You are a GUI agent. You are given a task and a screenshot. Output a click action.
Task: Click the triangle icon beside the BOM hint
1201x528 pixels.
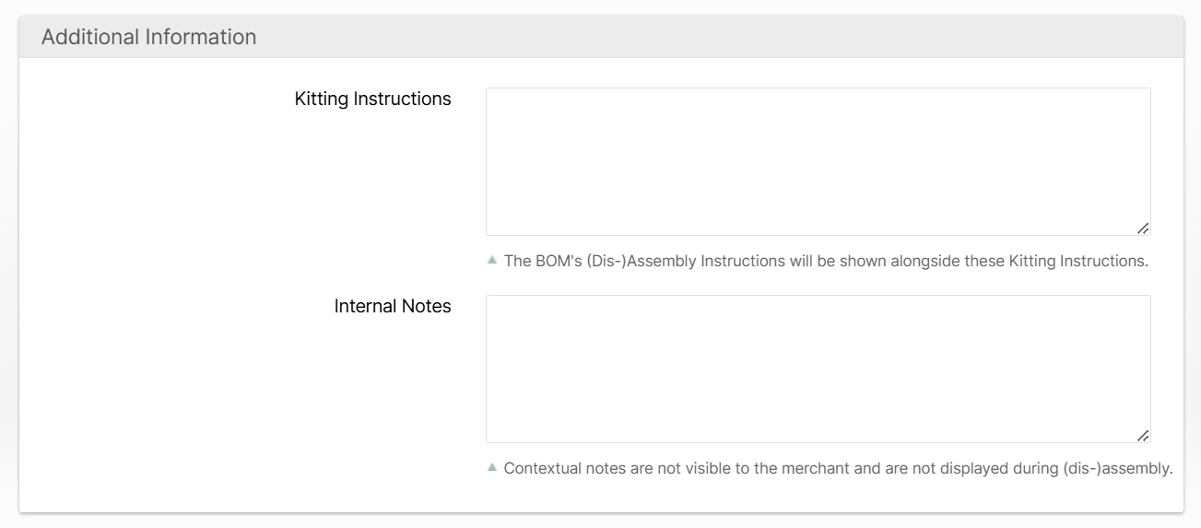tap(491, 261)
